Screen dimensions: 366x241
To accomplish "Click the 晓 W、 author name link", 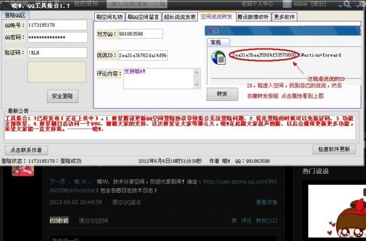I will click(x=82, y=182).
